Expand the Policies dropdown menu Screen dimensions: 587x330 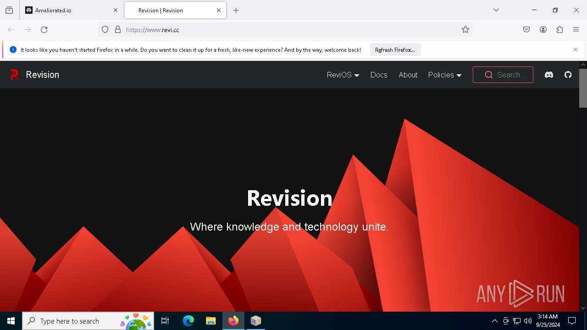(x=444, y=75)
